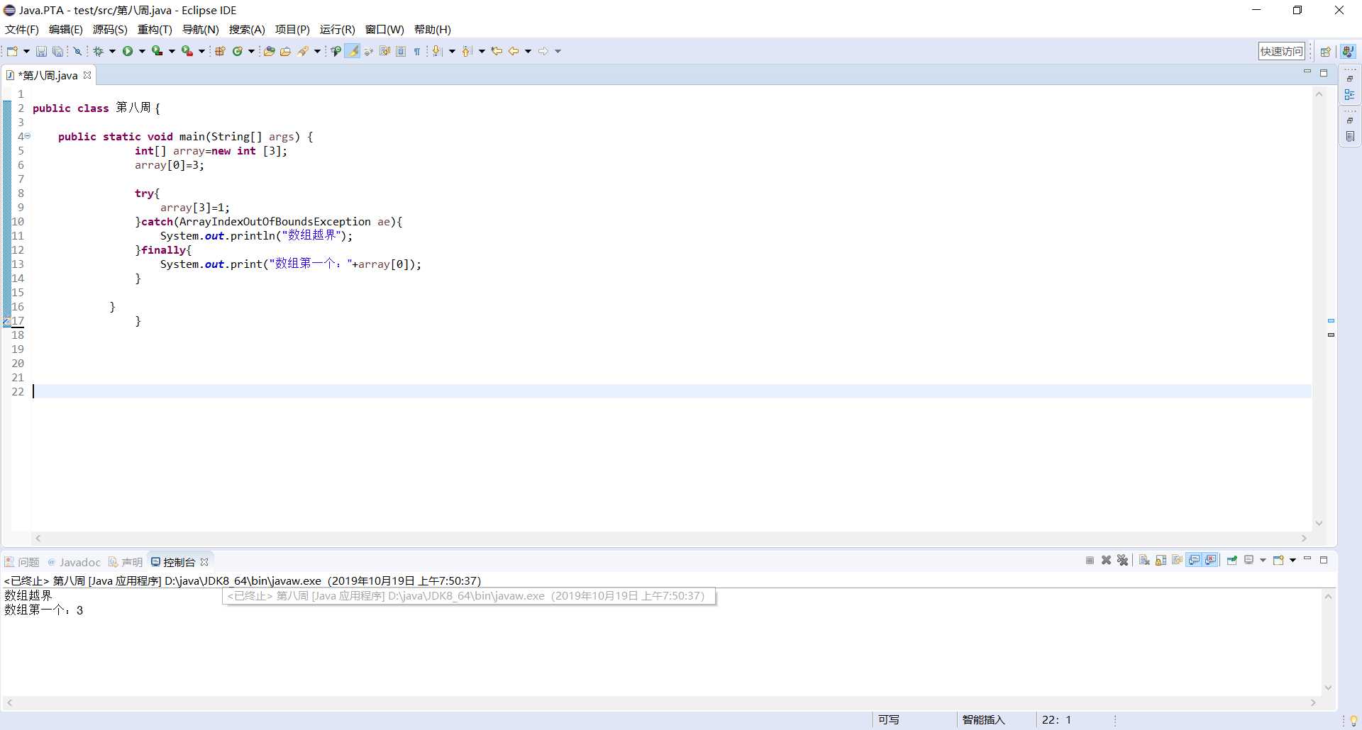1362x730 pixels.
Task: Click the Open Perspective icon
Action: pos(1325,51)
